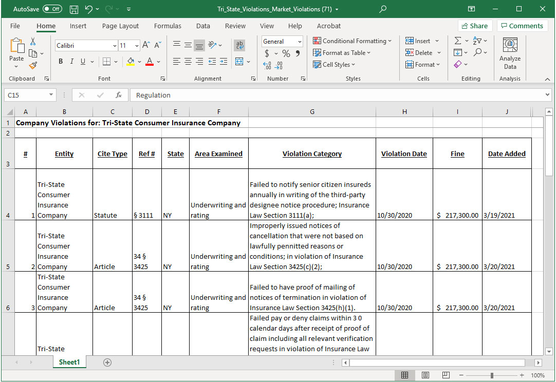Toggle Bold formatting
Viewport: 556px width, 382px height.
click(x=61, y=61)
